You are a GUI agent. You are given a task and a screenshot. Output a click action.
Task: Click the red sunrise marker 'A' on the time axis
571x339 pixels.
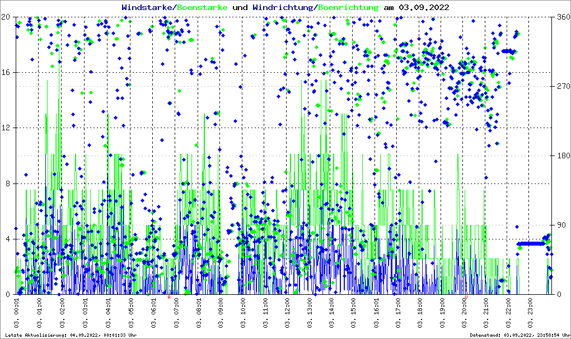[x=169, y=297]
